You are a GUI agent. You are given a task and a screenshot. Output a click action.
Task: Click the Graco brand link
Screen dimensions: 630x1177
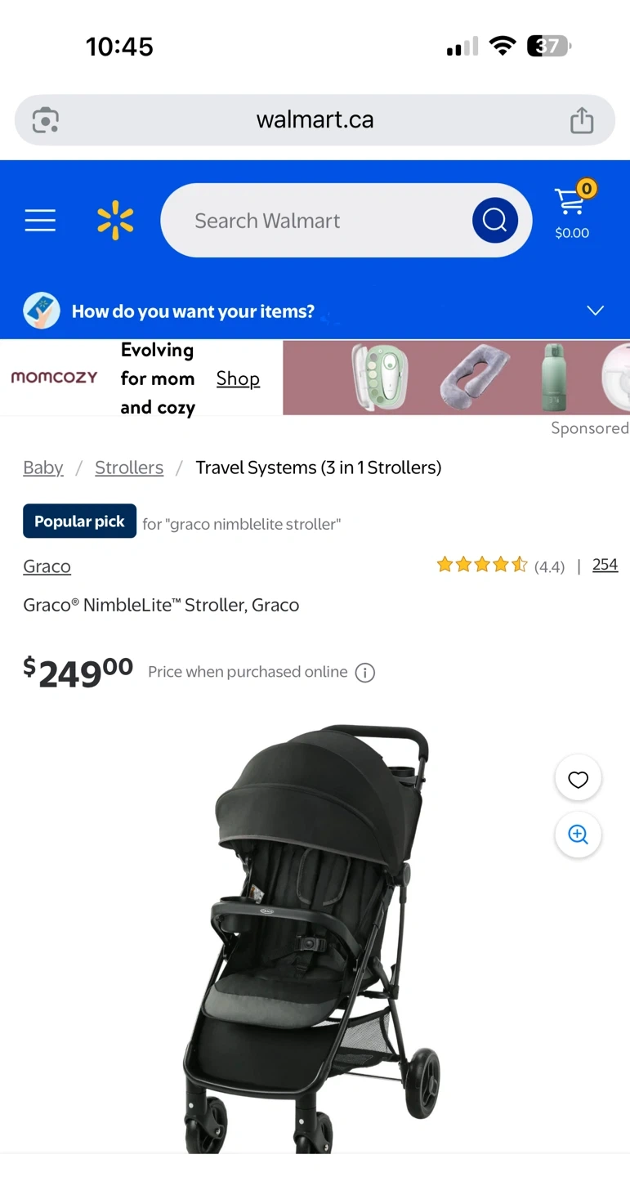click(x=47, y=566)
